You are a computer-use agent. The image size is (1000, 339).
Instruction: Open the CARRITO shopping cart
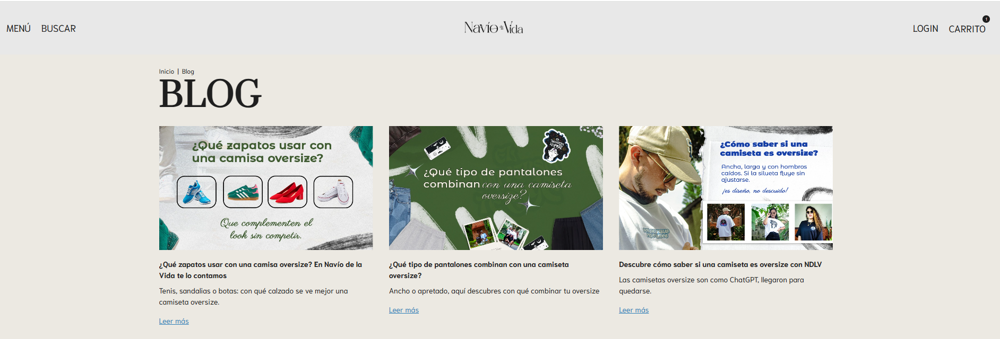967,29
